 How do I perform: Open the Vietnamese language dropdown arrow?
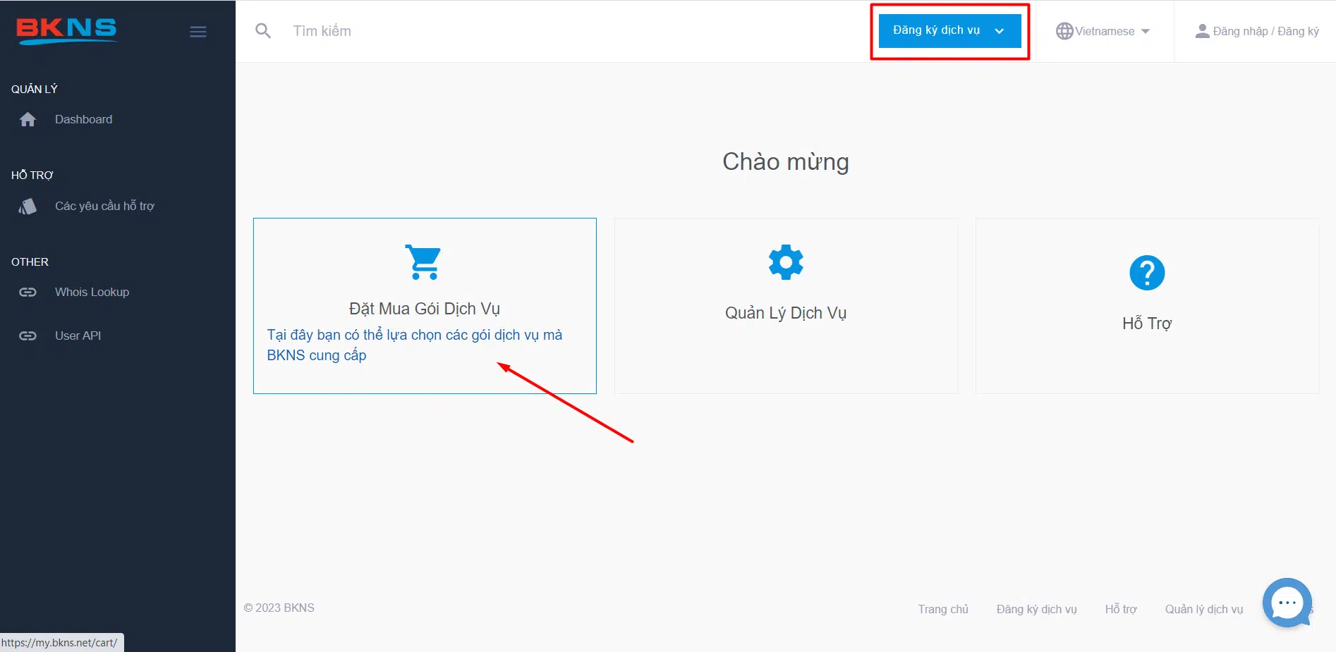(1146, 31)
